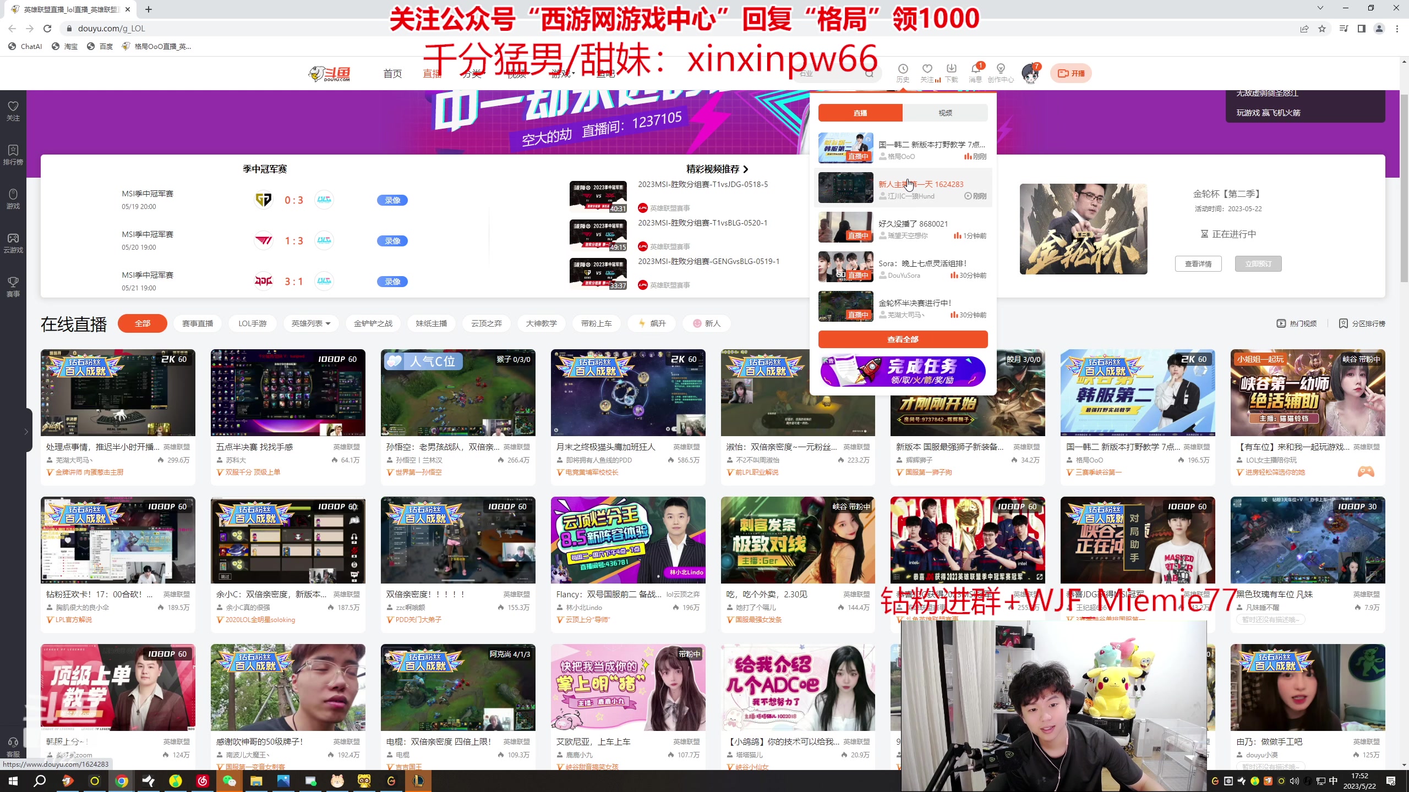Open the 淘宝 bookmark

(x=65, y=47)
